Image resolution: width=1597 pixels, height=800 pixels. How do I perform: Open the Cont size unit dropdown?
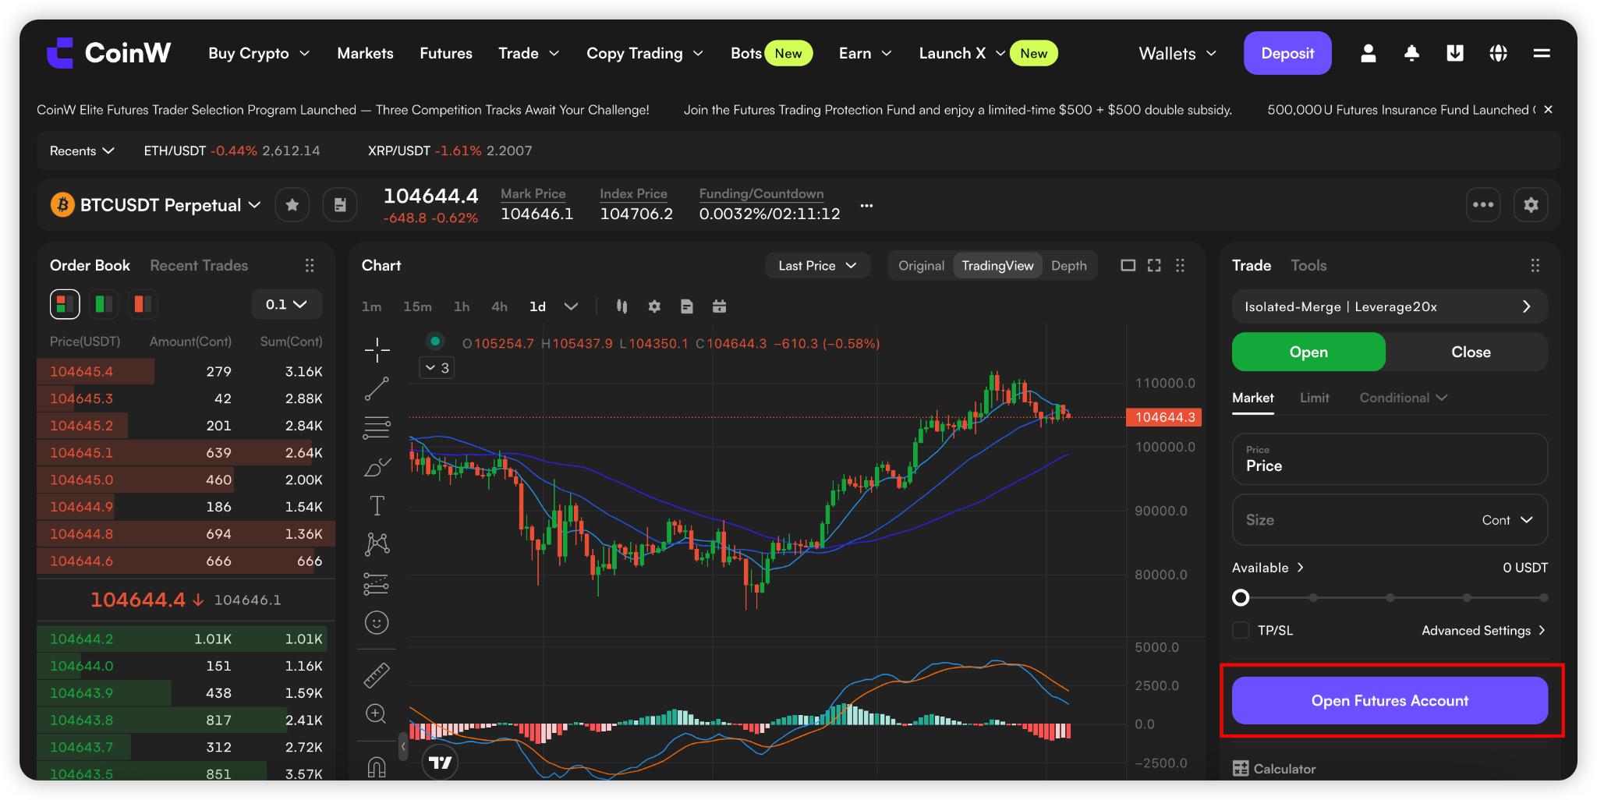1507,520
